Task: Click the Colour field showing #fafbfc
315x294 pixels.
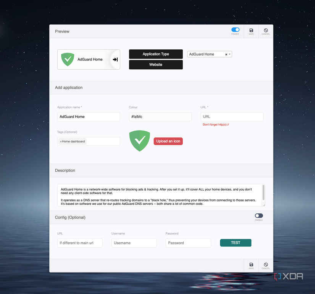Action: pyautogui.click(x=160, y=117)
